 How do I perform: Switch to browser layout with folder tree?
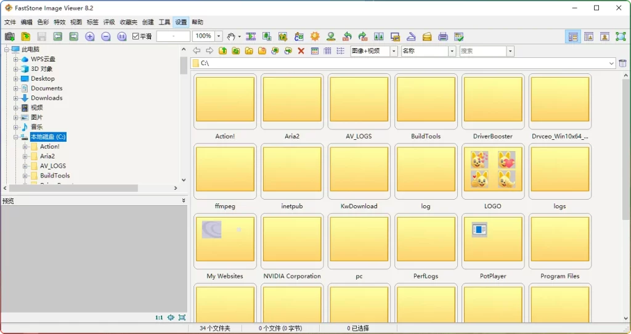pyautogui.click(x=573, y=36)
